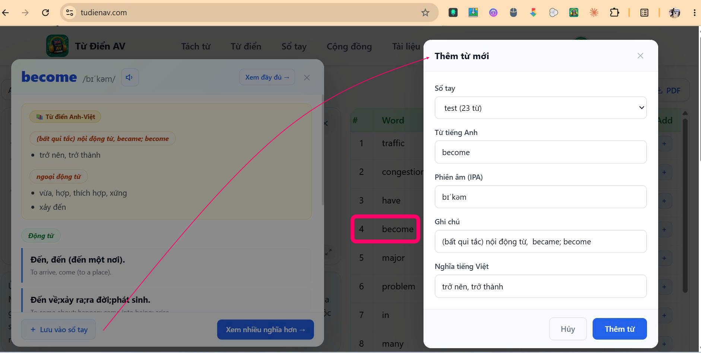Confirm with the Thêm từ button
The image size is (701, 353).
click(620, 329)
